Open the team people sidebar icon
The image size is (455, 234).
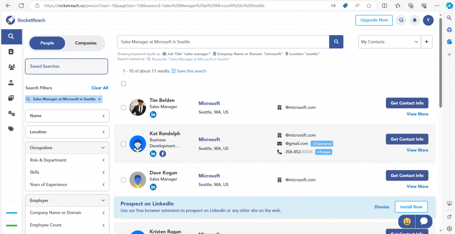(x=11, y=67)
